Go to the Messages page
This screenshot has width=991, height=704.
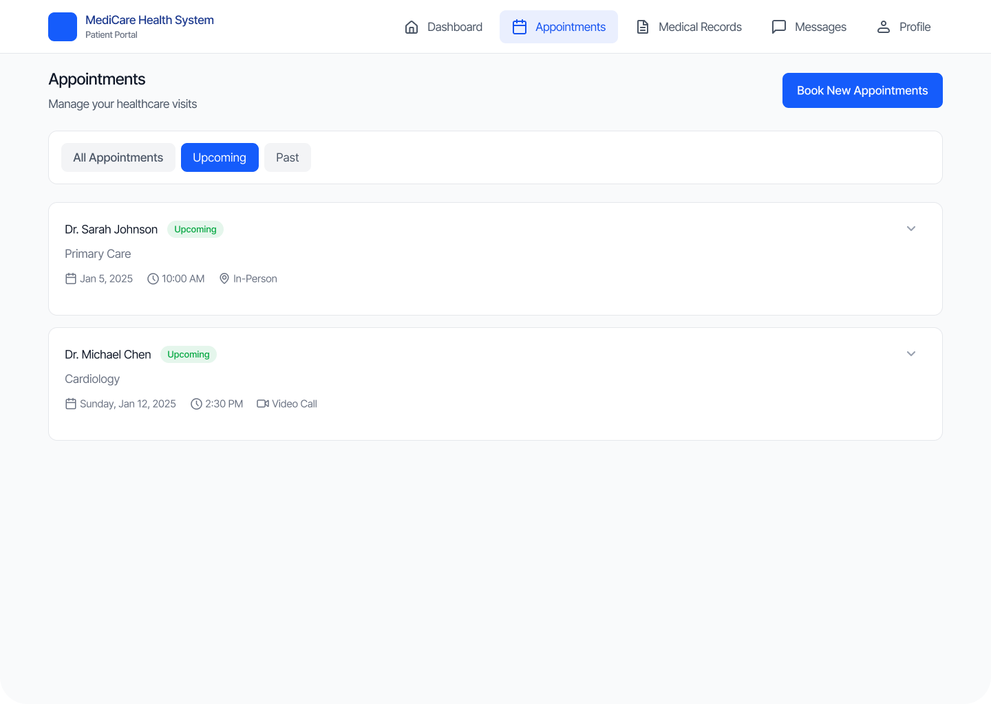point(820,27)
